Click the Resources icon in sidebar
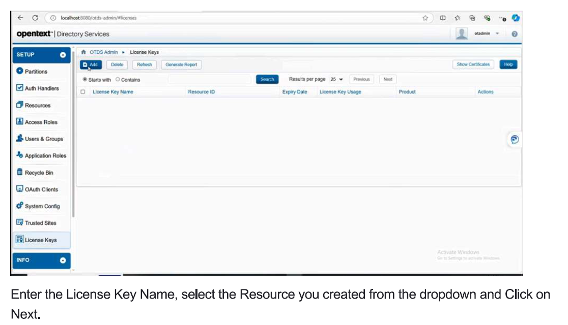Screen dimensions: 568x325 20,105
